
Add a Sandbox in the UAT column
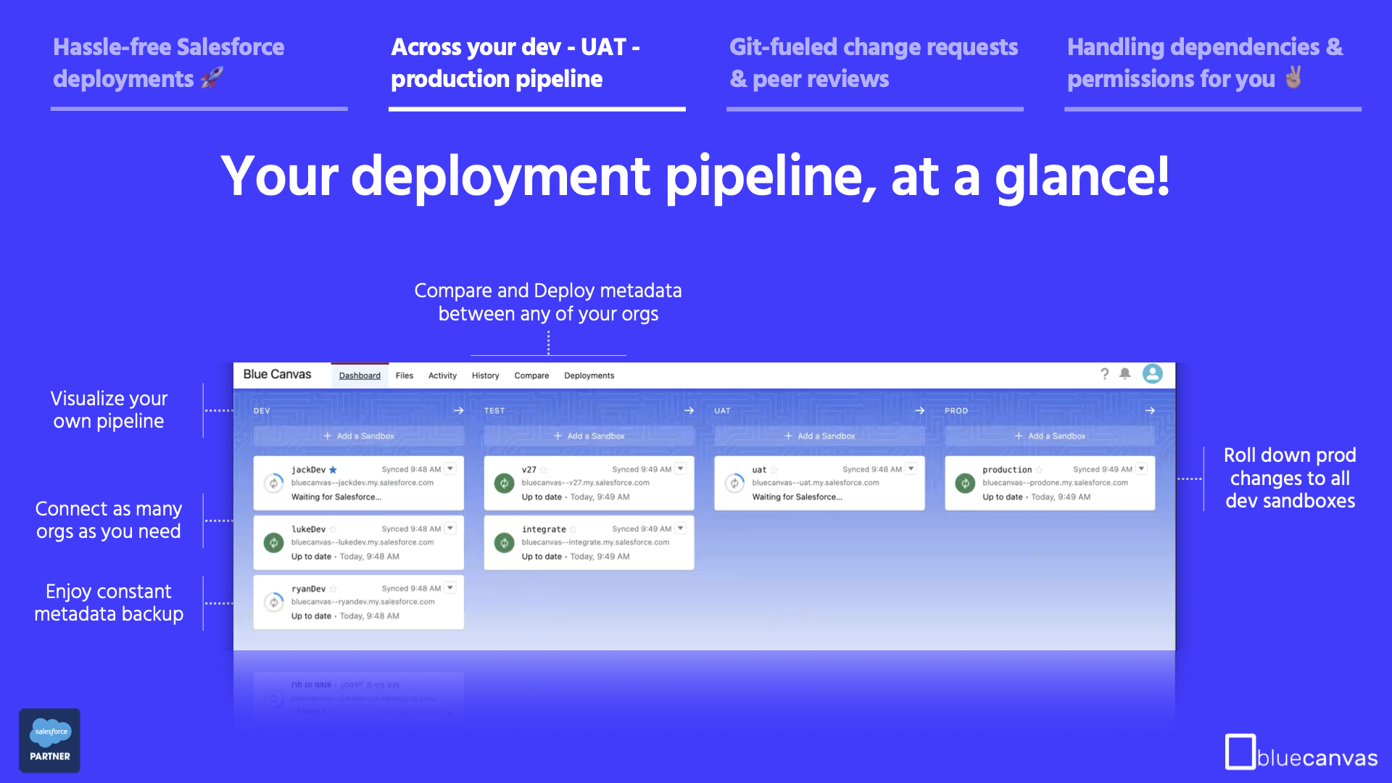(819, 436)
